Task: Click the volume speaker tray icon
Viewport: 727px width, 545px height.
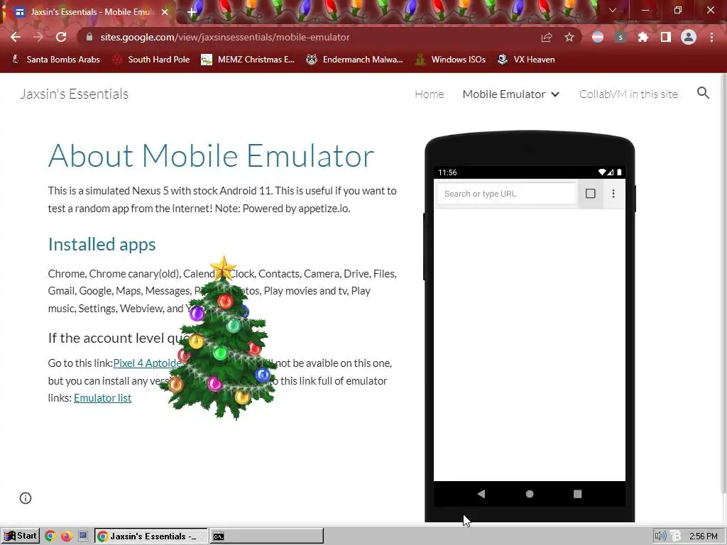Action: click(x=660, y=536)
